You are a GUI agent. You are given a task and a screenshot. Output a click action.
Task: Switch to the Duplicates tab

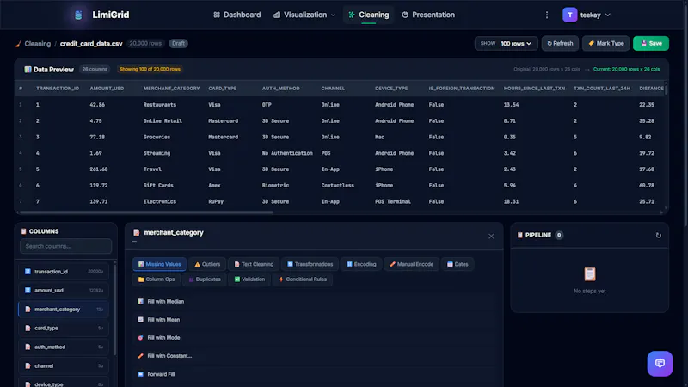pos(205,279)
